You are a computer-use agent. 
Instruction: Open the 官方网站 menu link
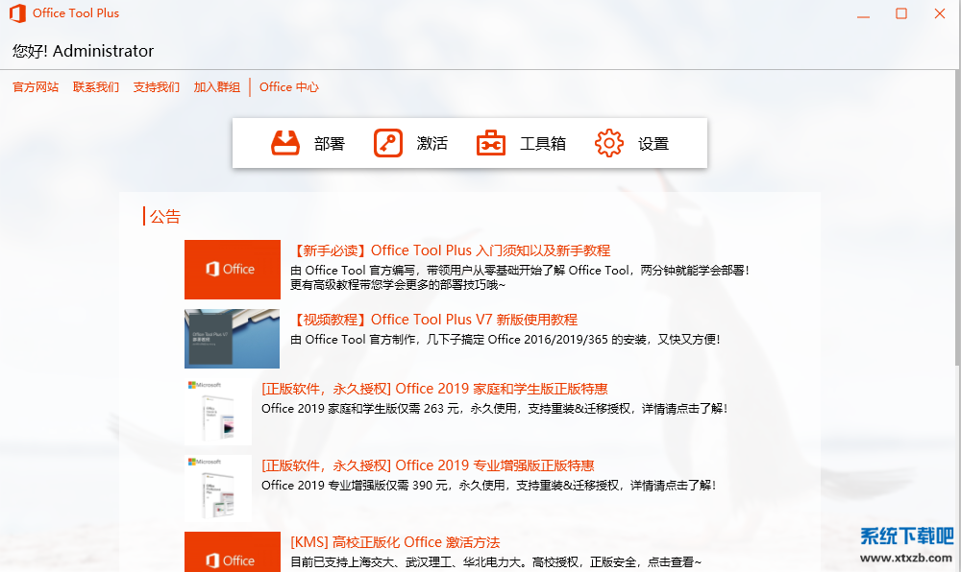pos(36,86)
